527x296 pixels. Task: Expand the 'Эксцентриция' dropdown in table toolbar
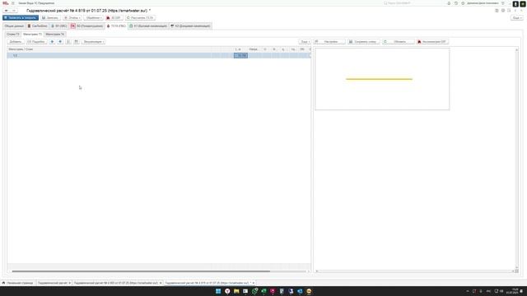(93, 42)
